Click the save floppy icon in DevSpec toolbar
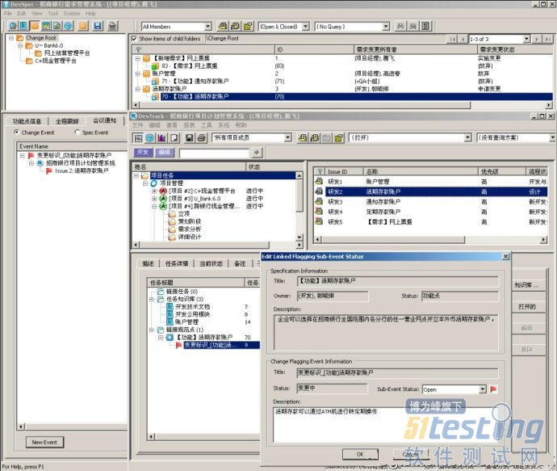The height and width of the screenshot is (471, 557). (98, 26)
